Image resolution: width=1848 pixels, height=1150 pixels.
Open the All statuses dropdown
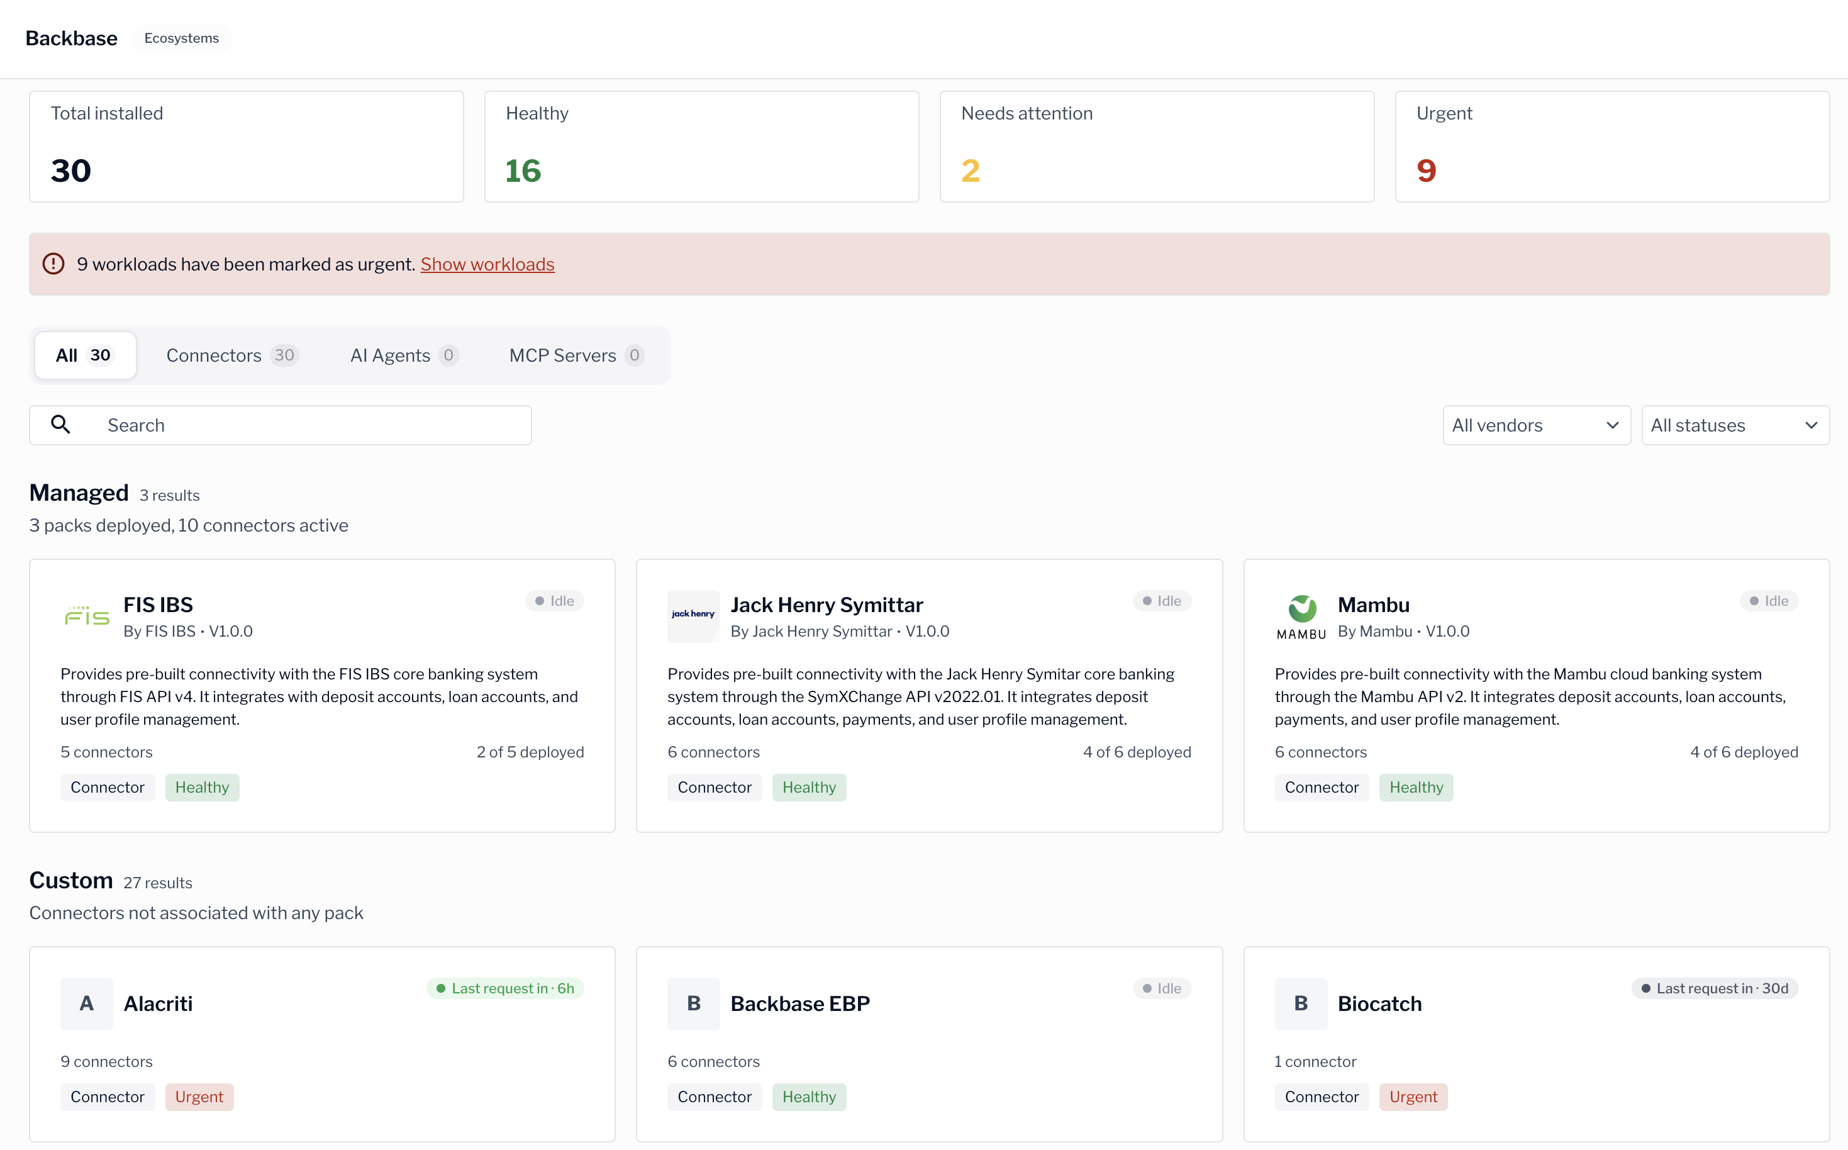click(x=1735, y=425)
